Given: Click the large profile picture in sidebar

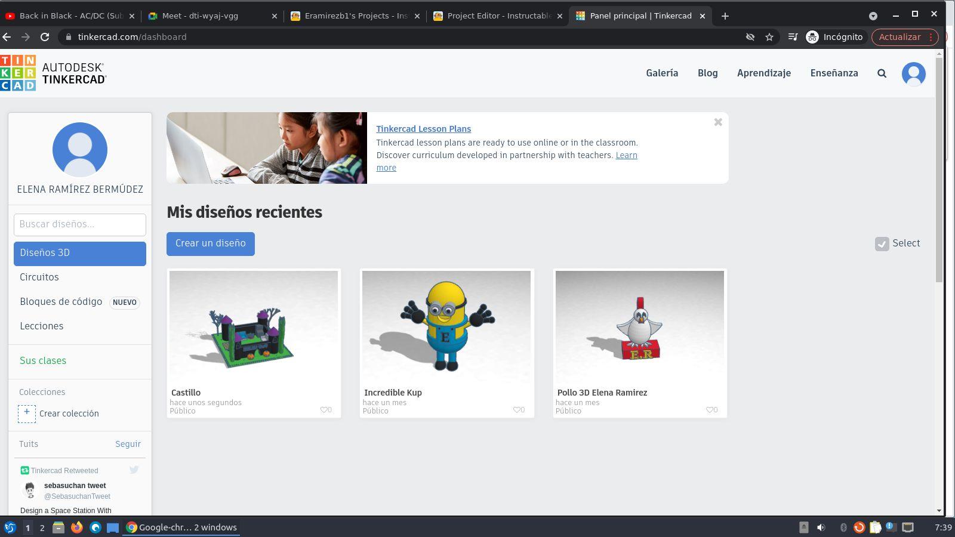Looking at the screenshot, I should tap(80, 149).
